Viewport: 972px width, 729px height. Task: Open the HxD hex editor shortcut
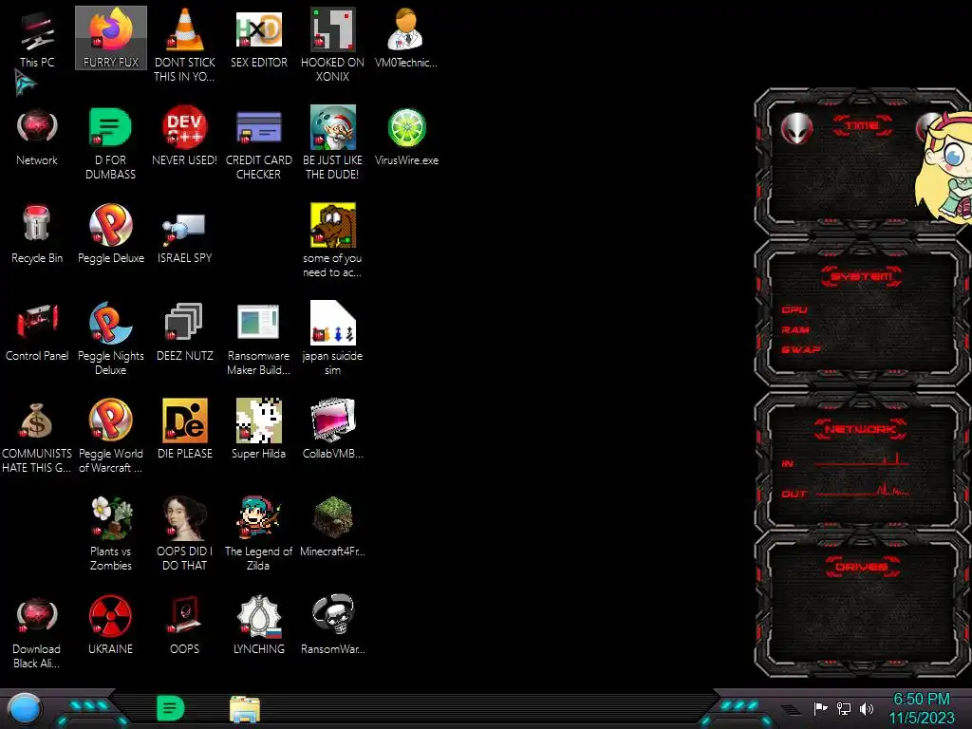pos(258,38)
